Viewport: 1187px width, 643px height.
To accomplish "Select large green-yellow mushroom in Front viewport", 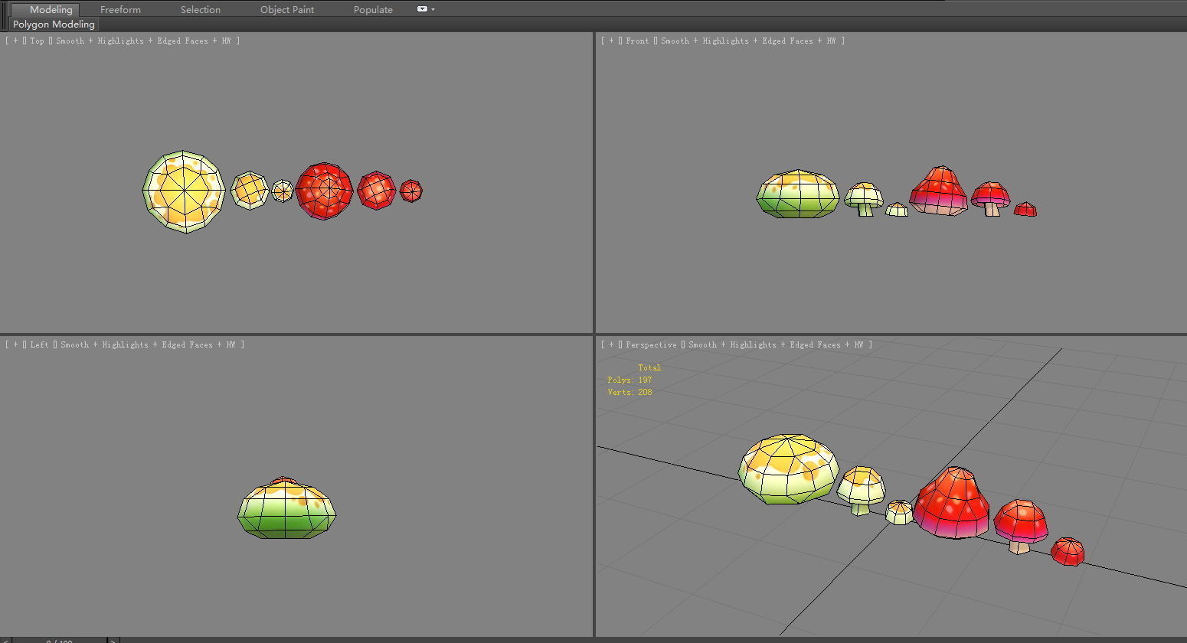I will (798, 194).
